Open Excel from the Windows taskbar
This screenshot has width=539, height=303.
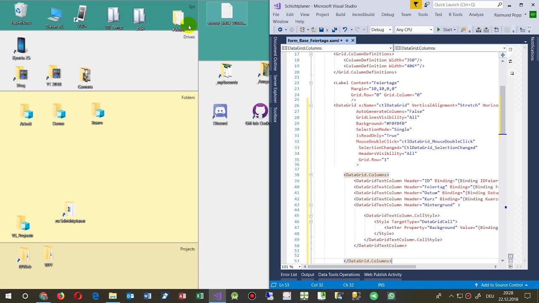(200, 296)
